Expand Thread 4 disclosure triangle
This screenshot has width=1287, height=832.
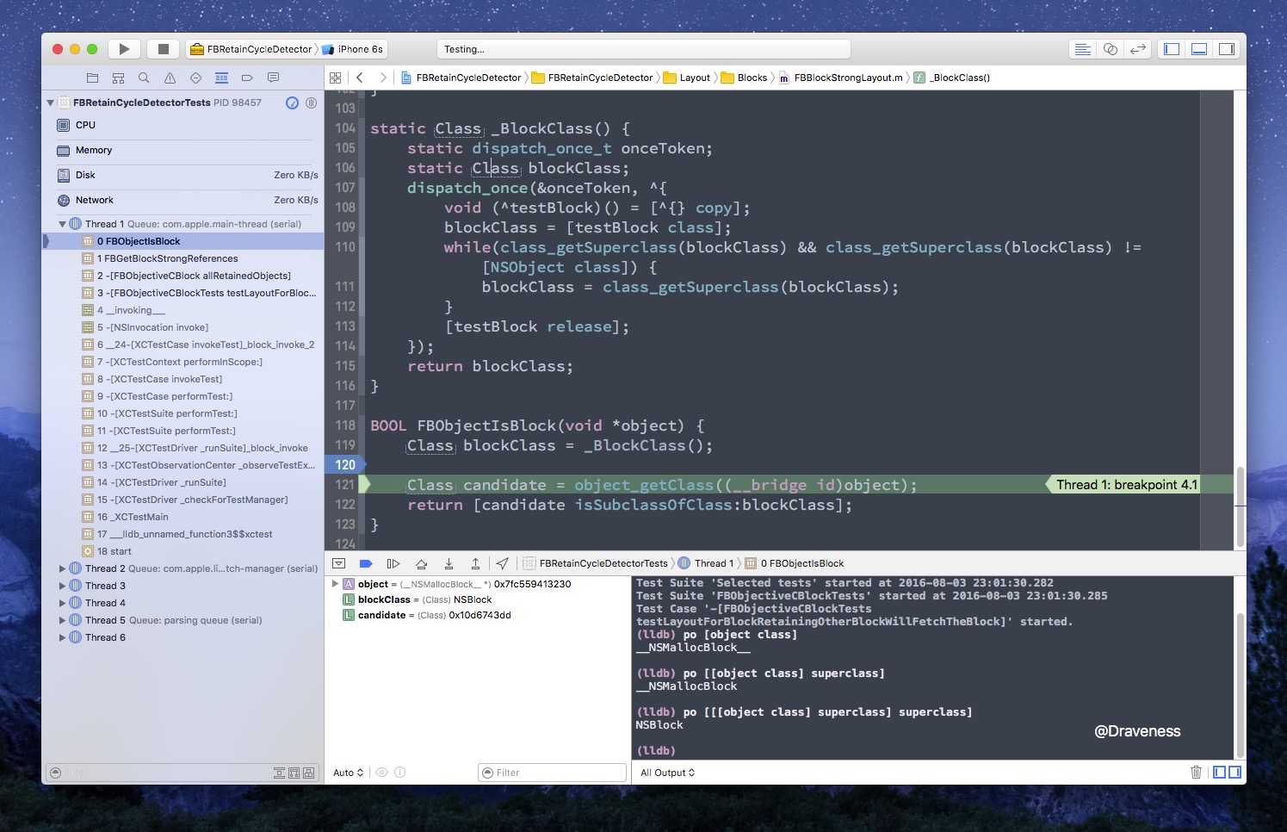coord(62,603)
